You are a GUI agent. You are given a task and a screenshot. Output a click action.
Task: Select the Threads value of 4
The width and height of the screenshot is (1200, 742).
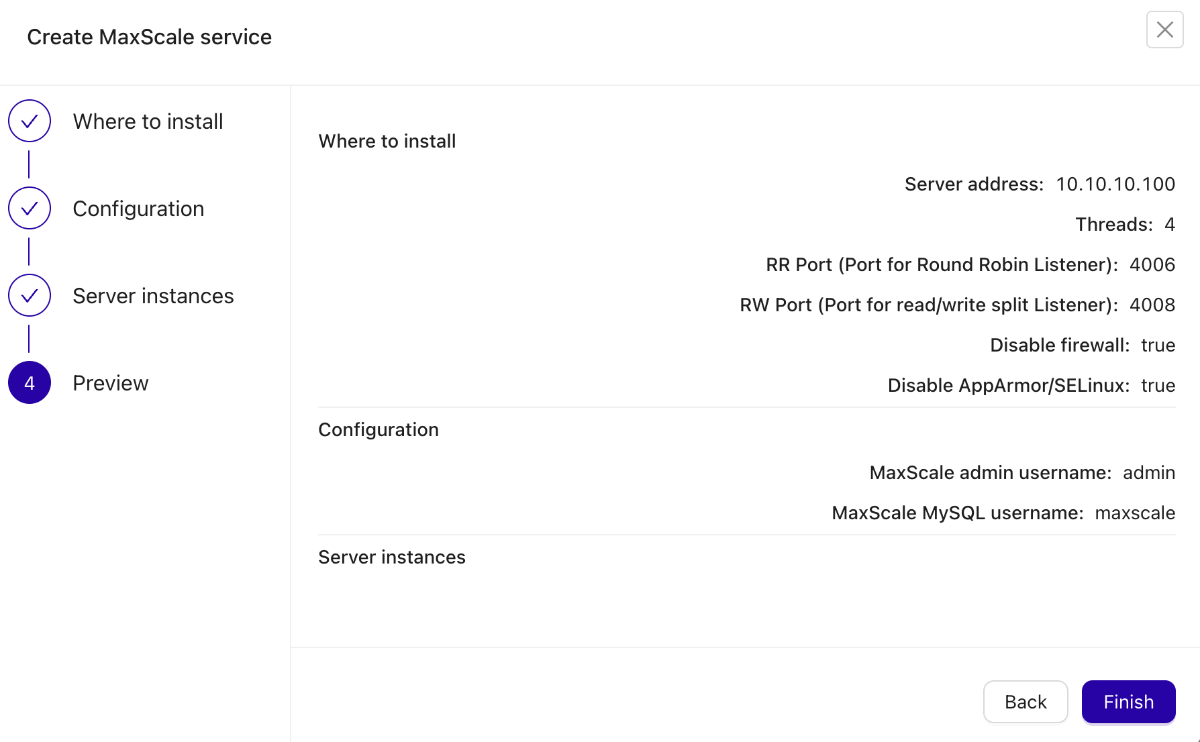[1170, 224]
